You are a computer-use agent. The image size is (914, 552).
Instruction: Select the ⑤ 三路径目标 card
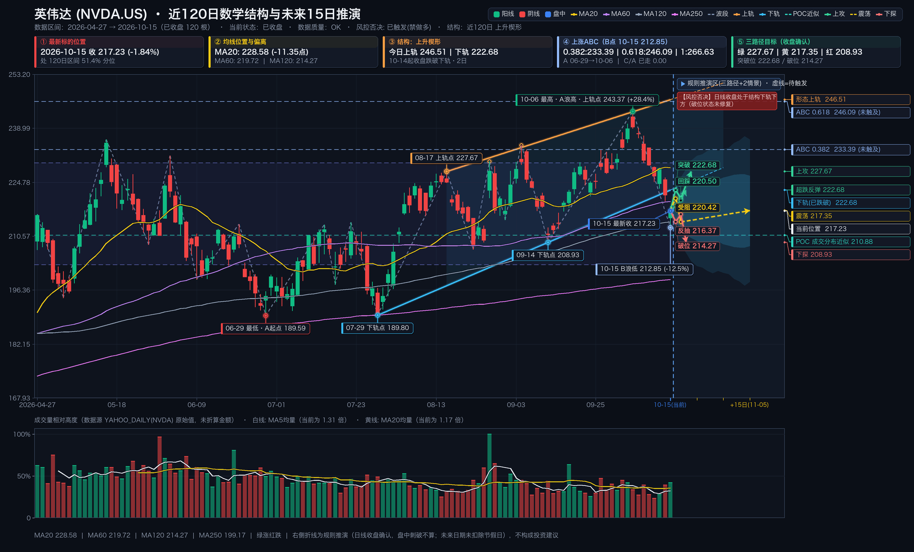coord(816,52)
